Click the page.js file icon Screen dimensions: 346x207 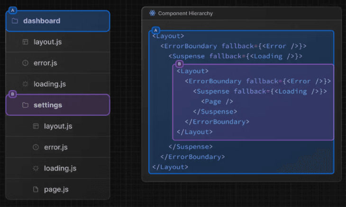pos(36,190)
